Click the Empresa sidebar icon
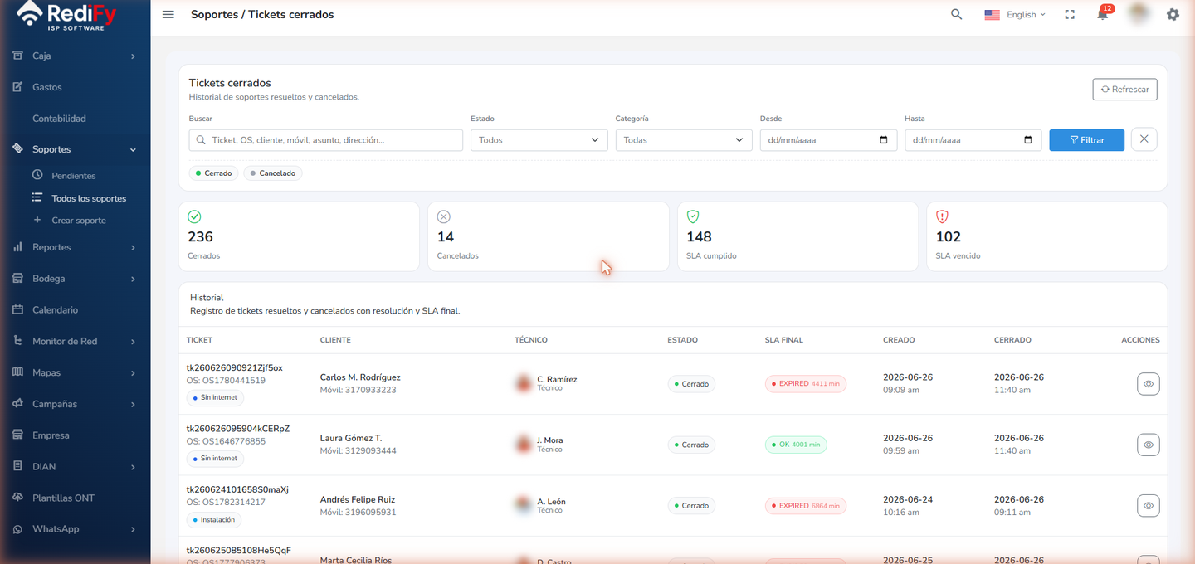 [17, 435]
